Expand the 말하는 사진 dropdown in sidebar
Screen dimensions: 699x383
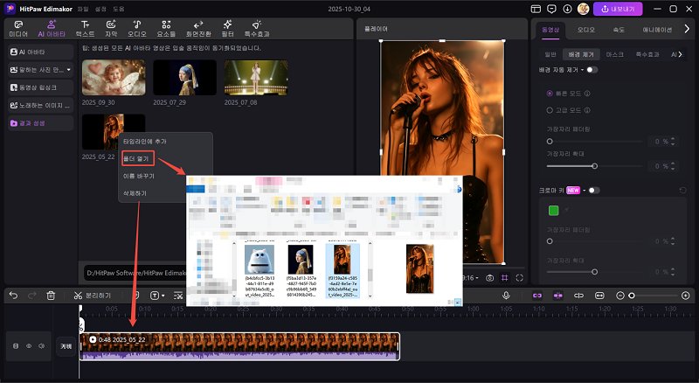[69, 69]
